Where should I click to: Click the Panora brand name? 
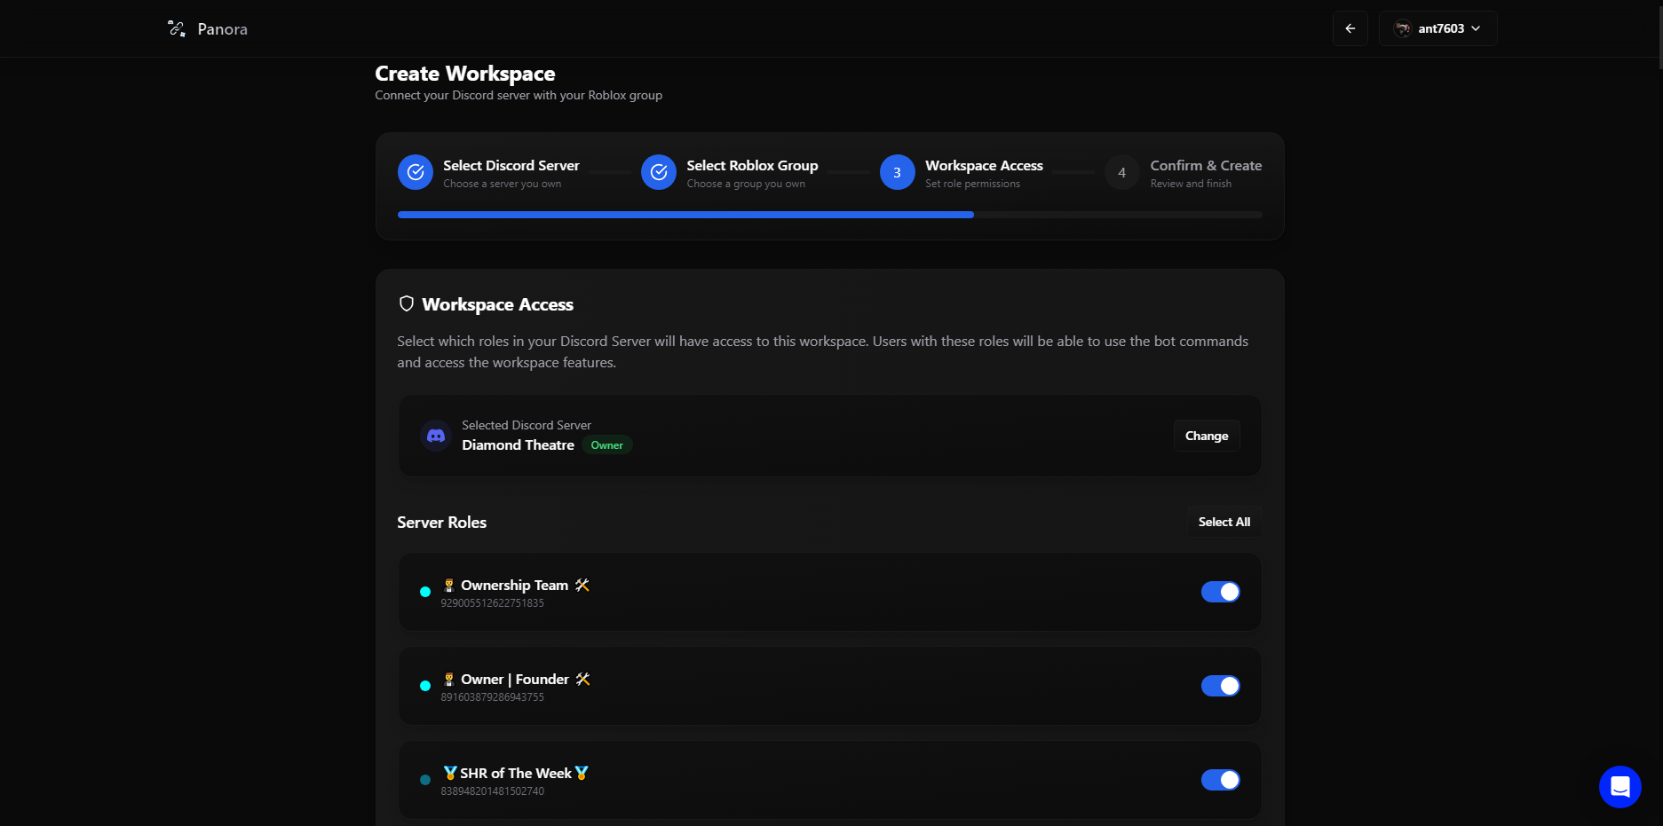(222, 29)
